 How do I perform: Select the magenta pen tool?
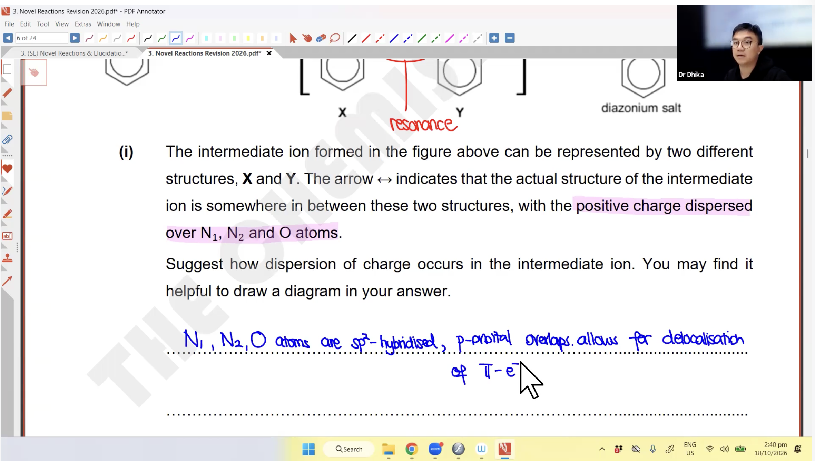tap(190, 38)
